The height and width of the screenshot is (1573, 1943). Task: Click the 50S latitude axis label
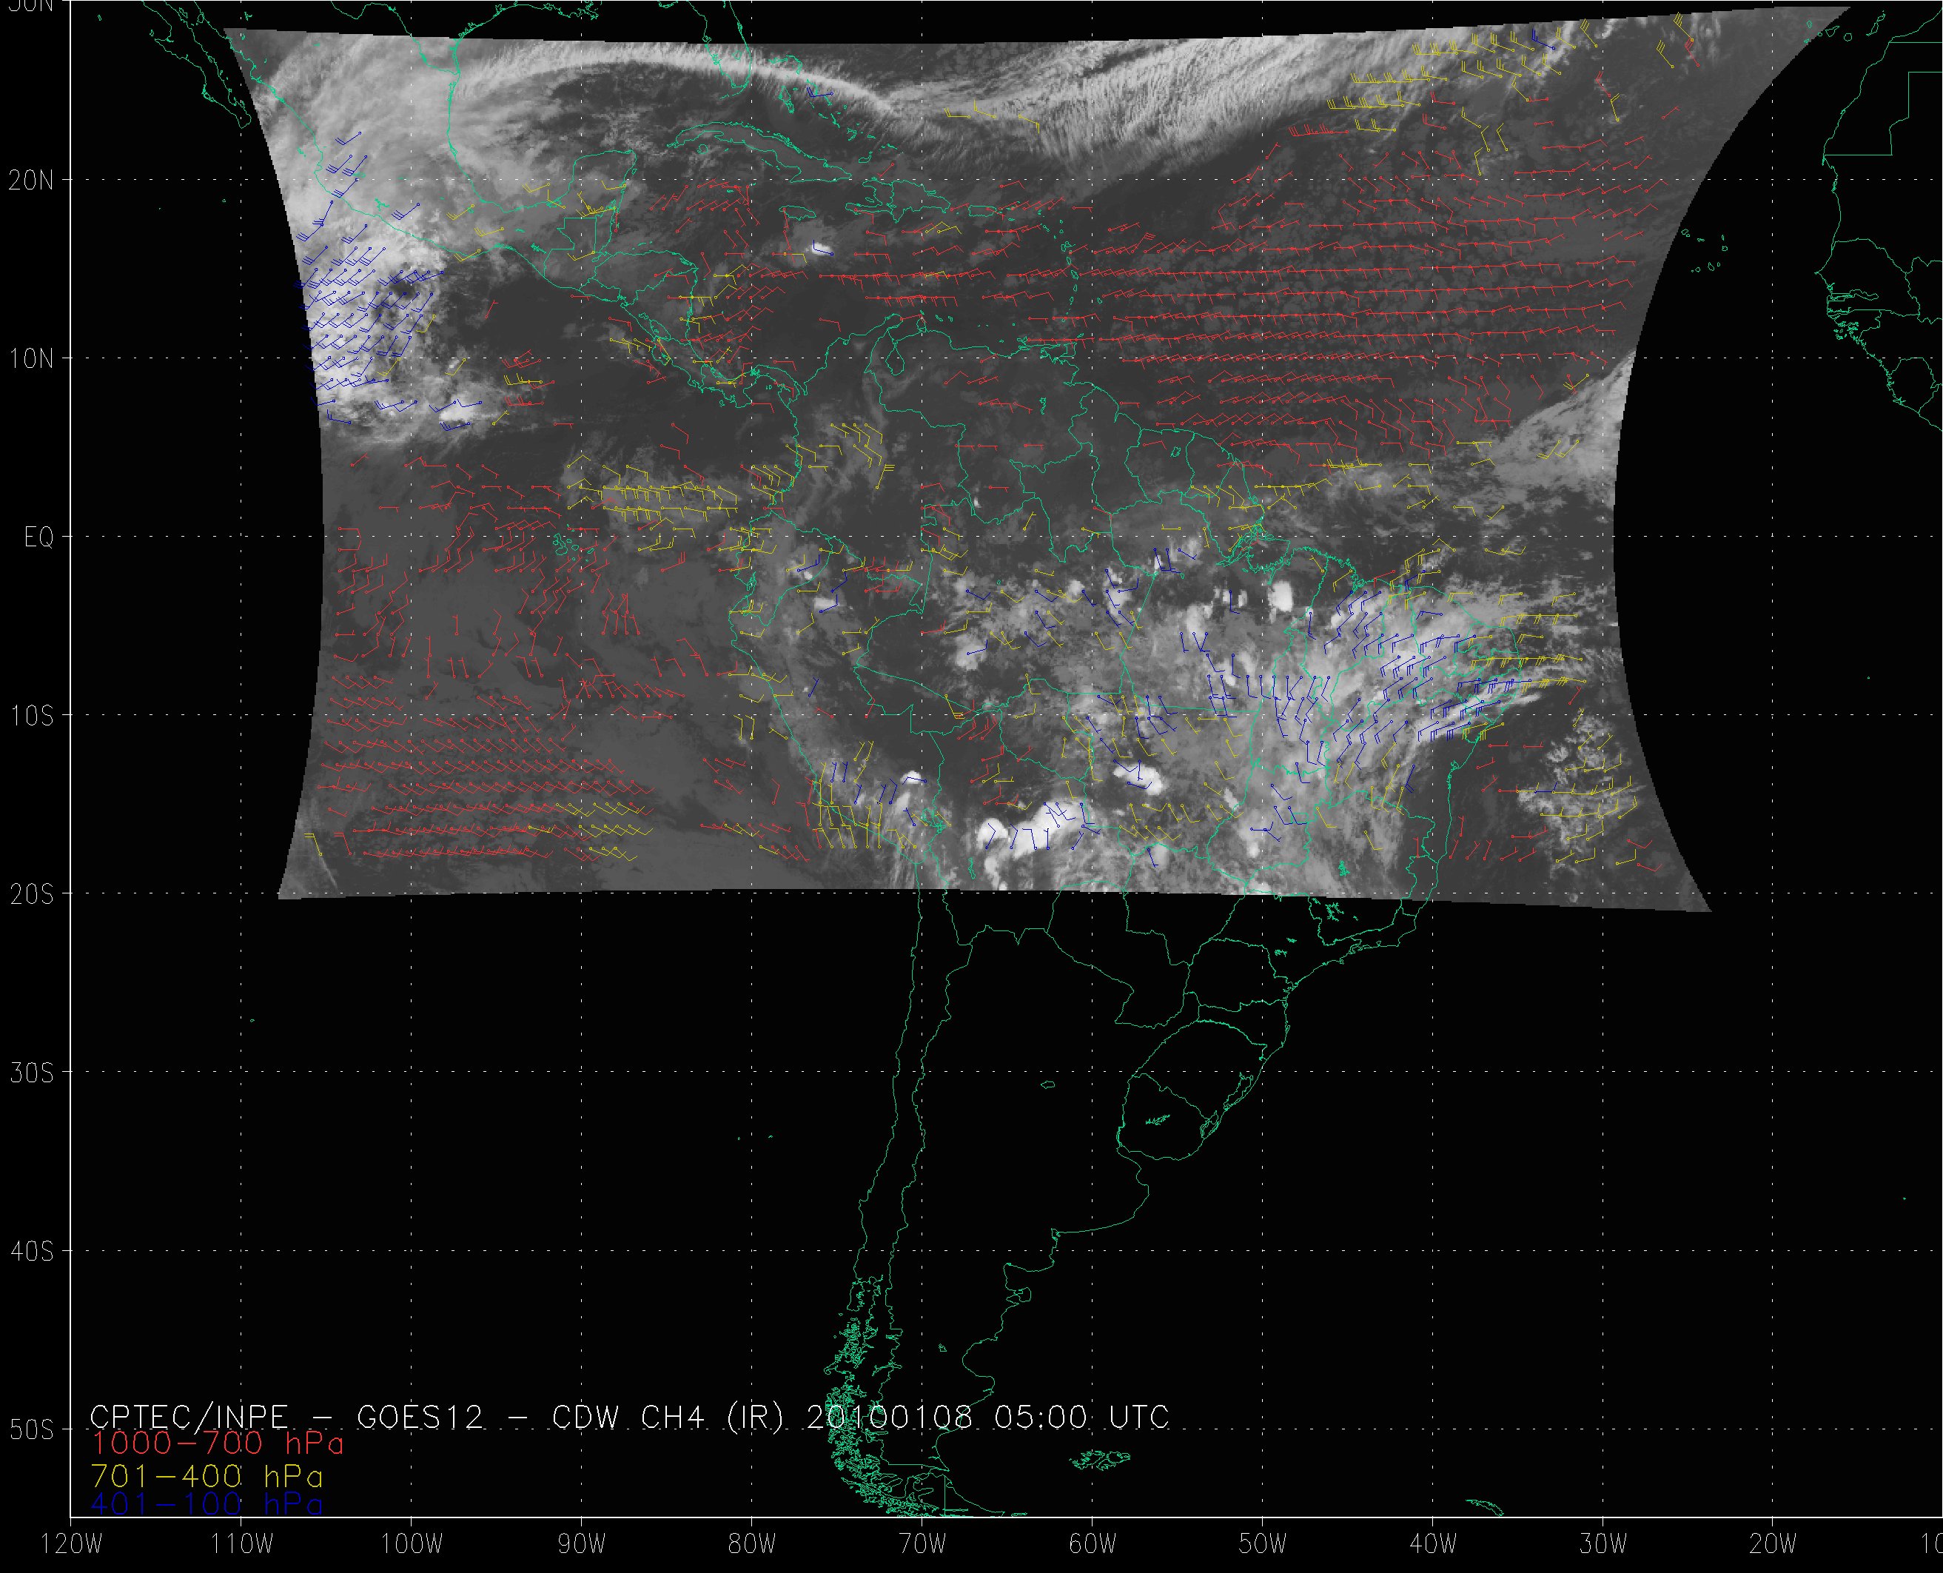click(x=31, y=1430)
